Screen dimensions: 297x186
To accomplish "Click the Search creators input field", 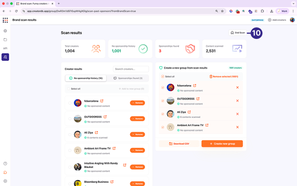I will point(131,69).
